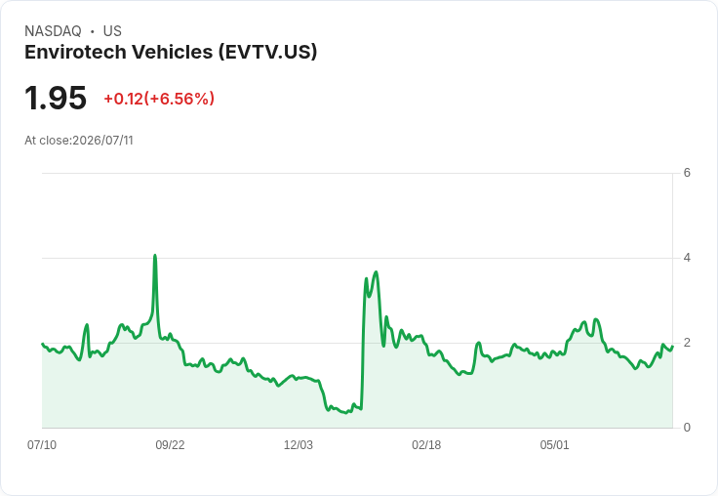This screenshot has height=496, width=718.
Task: Select the 02/18 date on x-axis
Action: pos(426,444)
